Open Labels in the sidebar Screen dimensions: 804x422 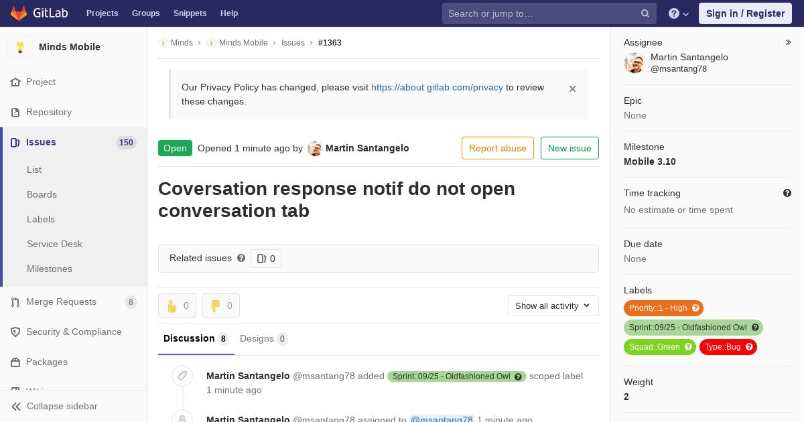coord(41,219)
